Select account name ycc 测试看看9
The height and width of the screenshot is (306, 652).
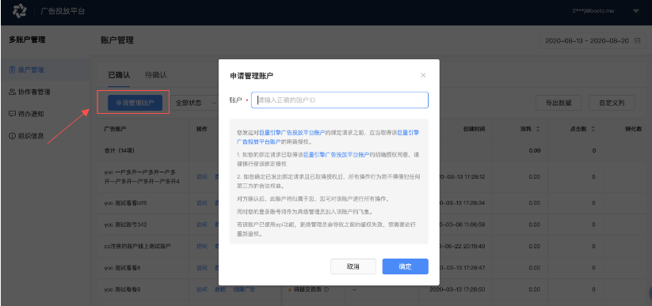[x=122, y=289]
